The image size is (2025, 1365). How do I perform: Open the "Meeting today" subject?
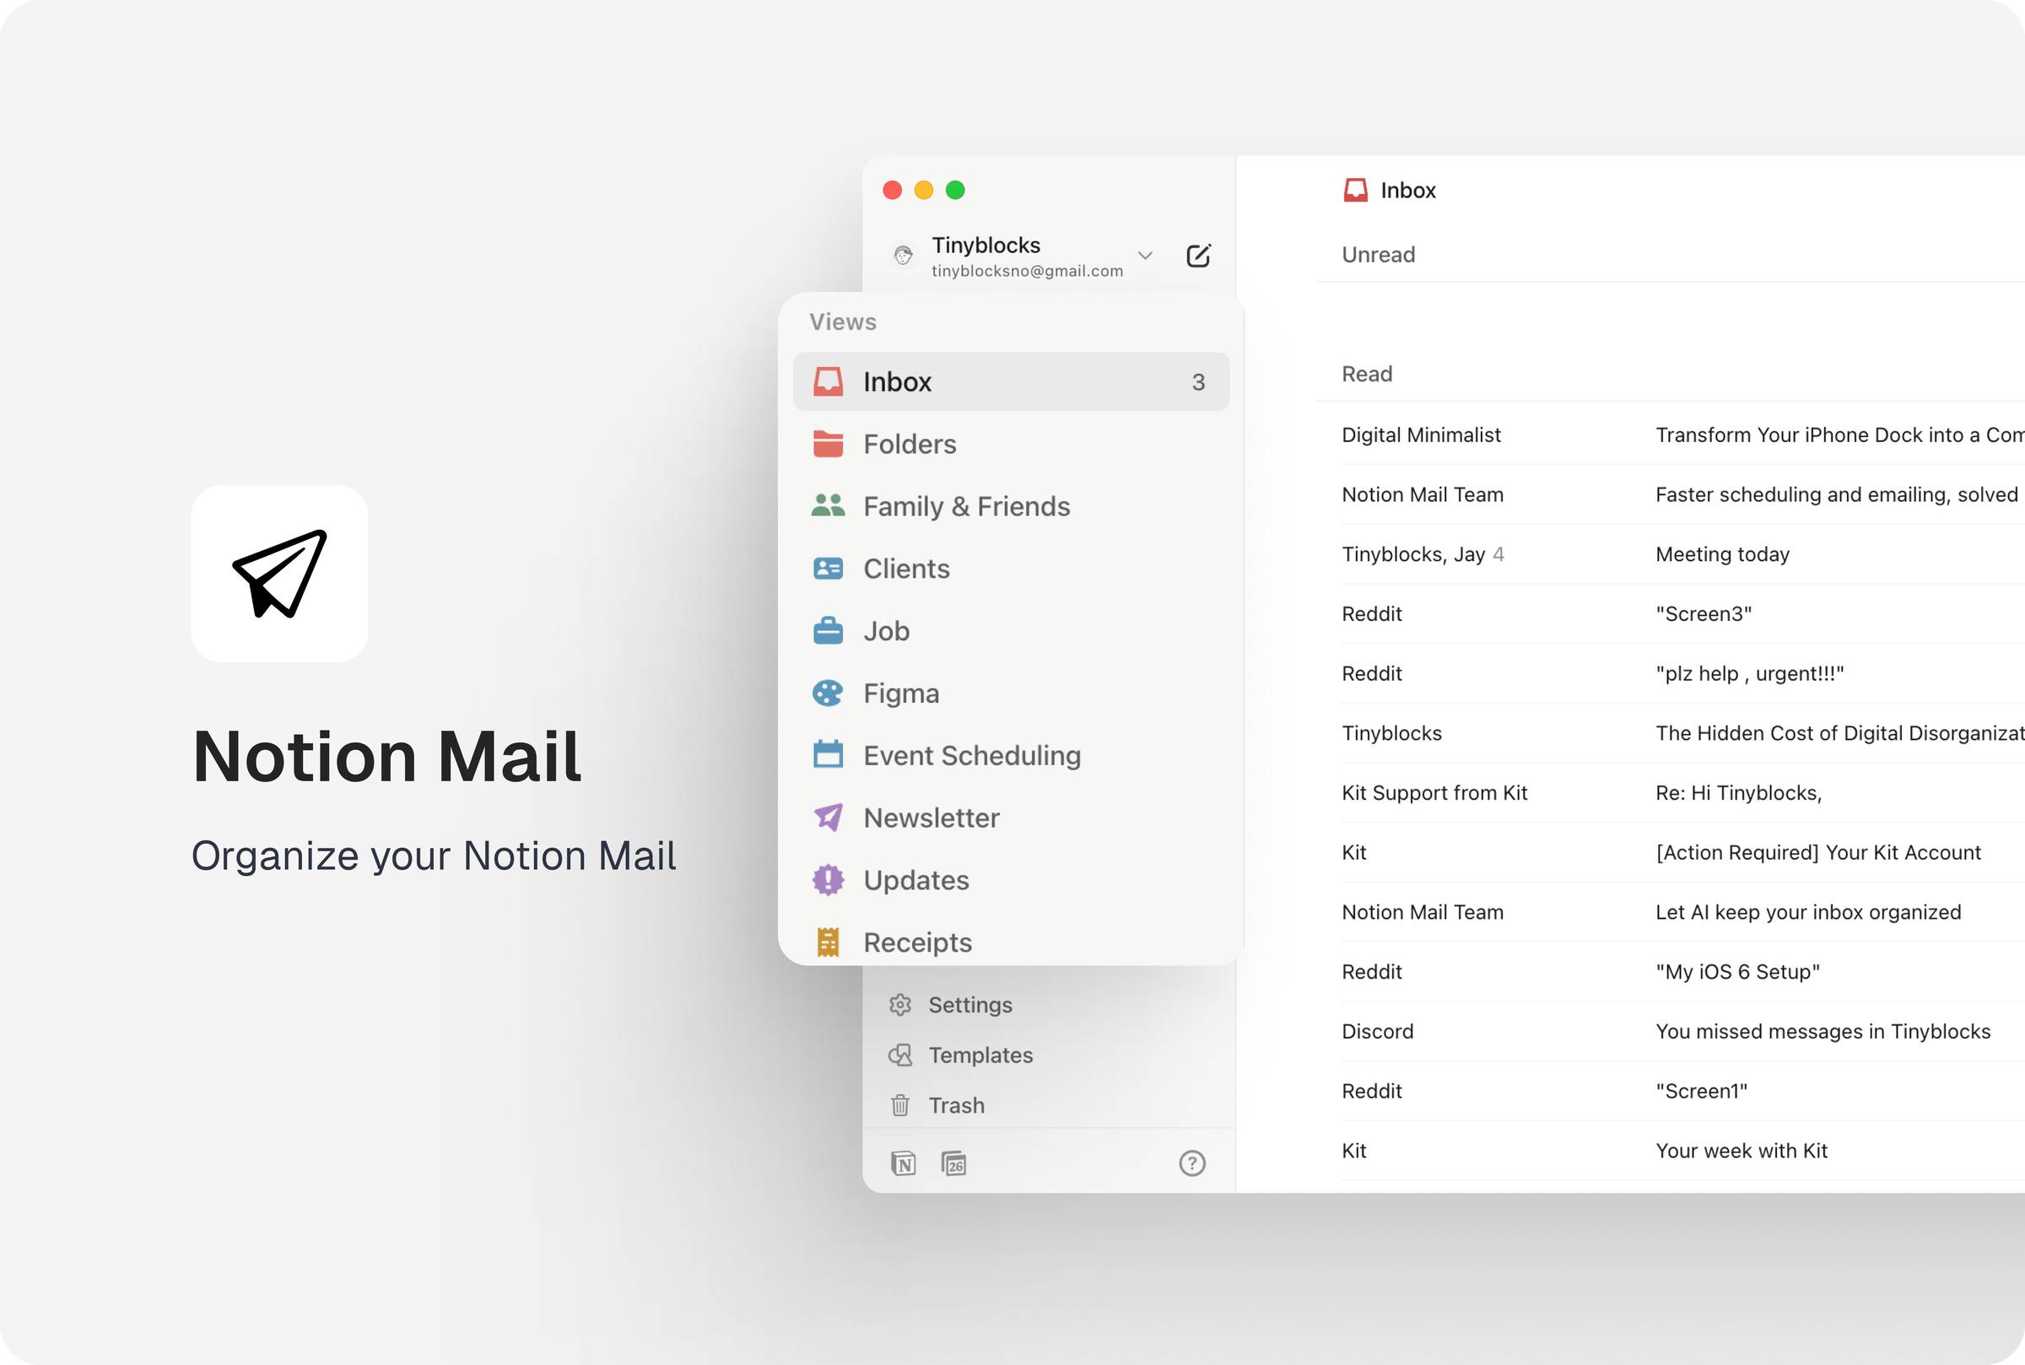pyautogui.click(x=1722, y=553)
